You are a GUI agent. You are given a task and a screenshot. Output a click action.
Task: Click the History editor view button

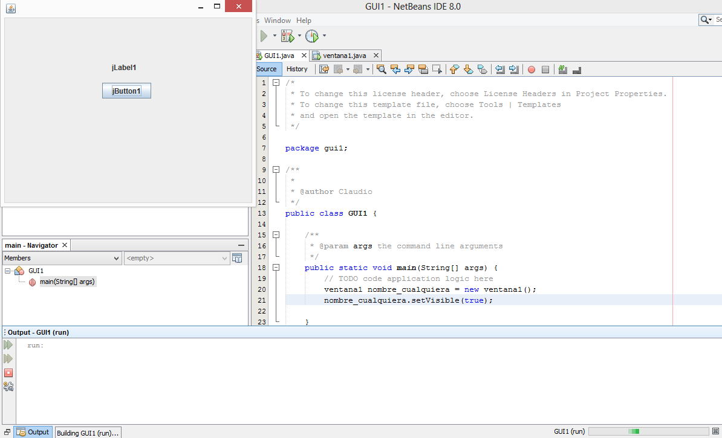[x=298, y=69]
